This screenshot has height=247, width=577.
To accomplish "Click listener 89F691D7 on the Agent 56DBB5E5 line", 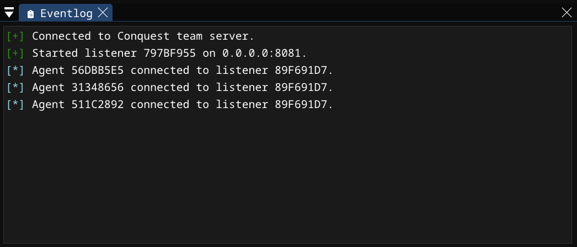I will (303, 71).
